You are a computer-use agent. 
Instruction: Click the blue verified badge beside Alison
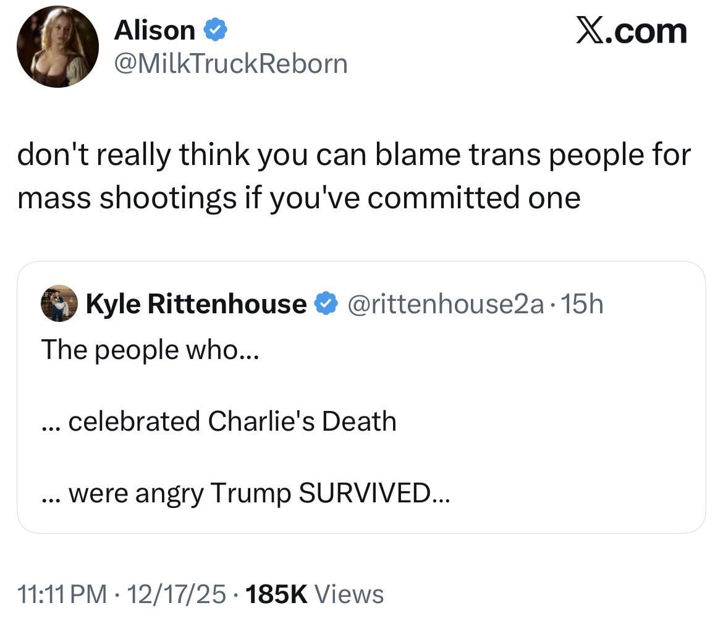coord(216,30)
